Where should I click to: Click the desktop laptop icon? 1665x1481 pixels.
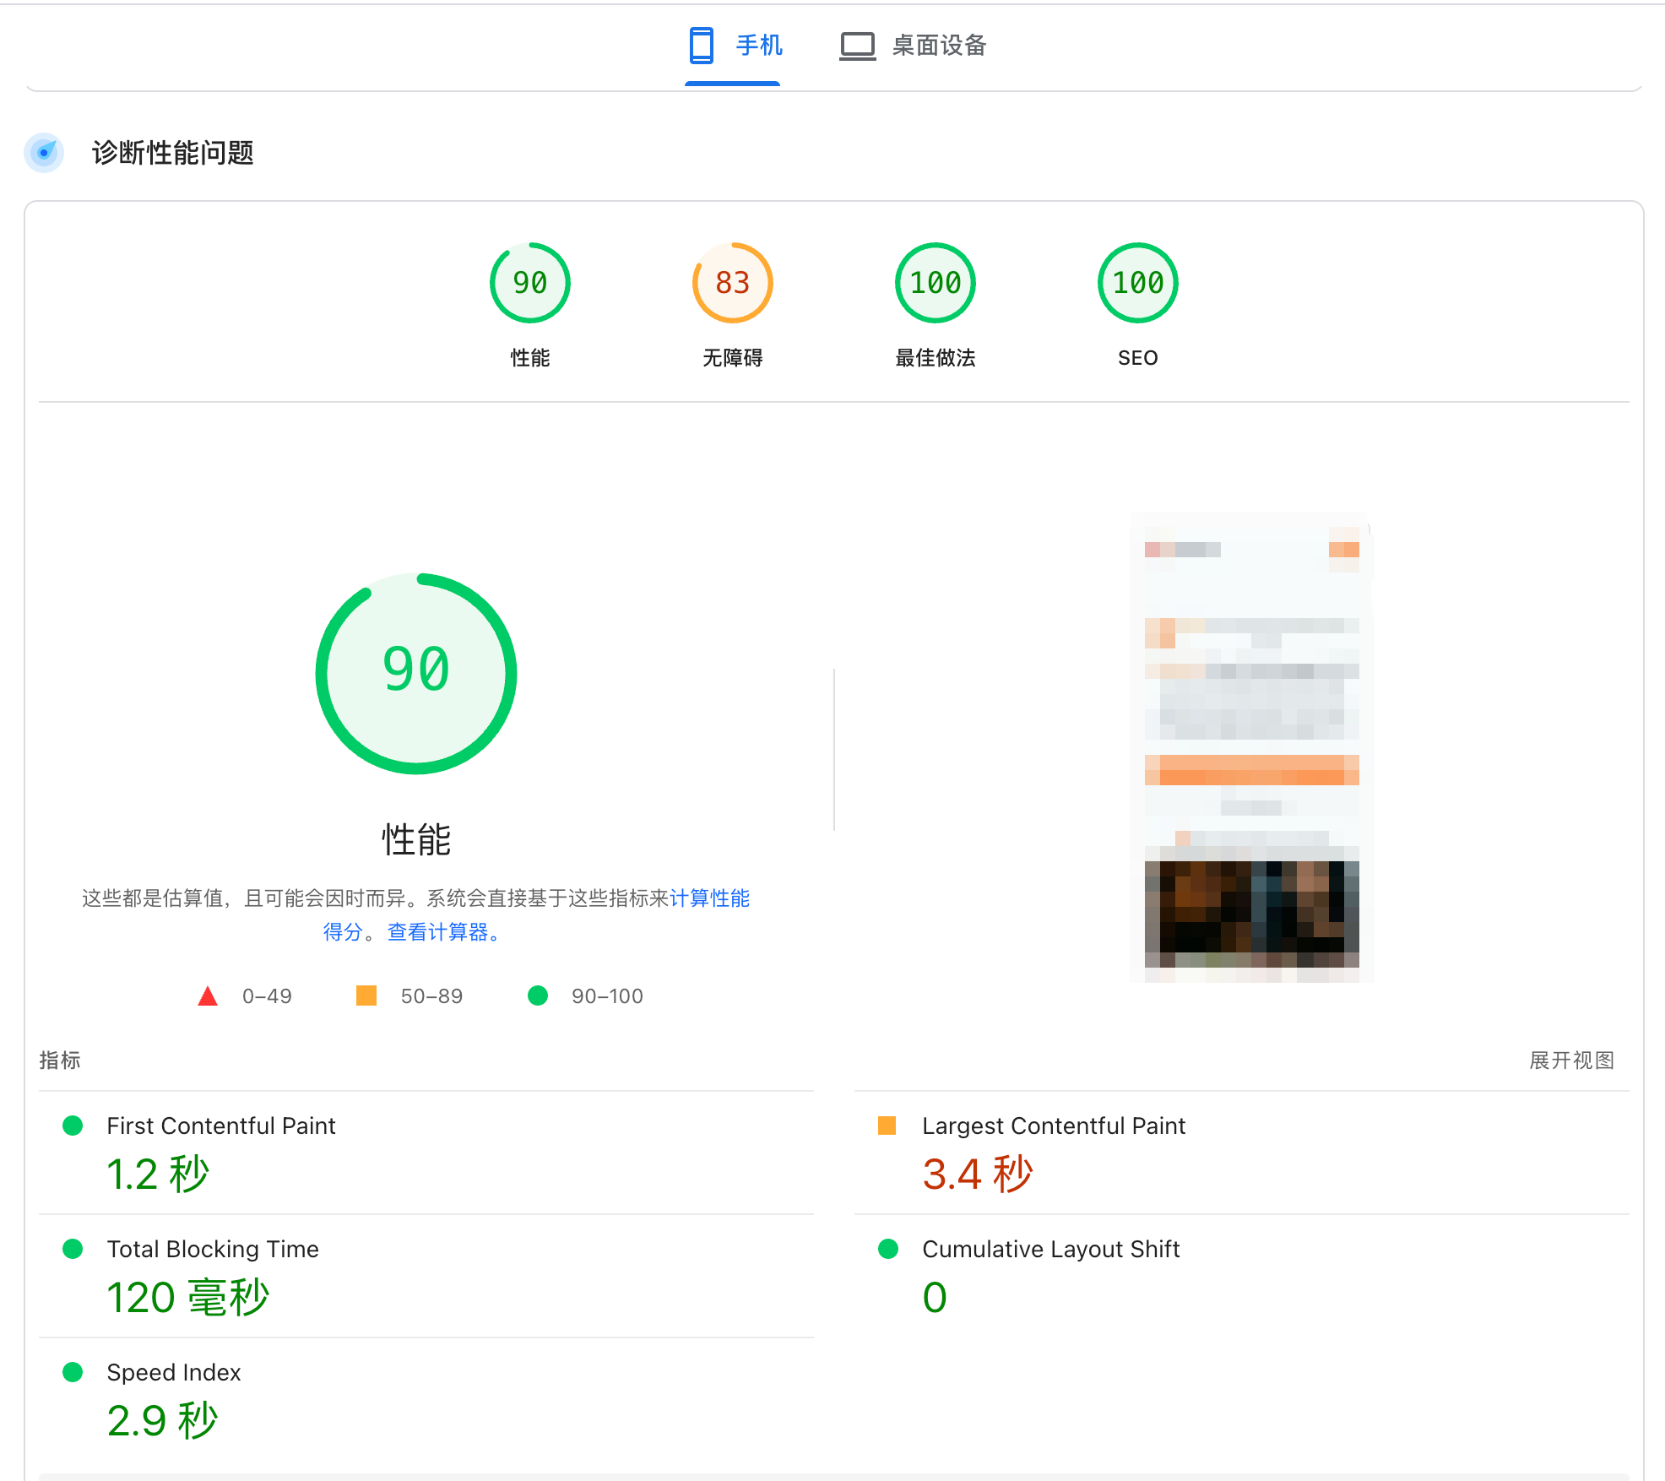[857, 46]
